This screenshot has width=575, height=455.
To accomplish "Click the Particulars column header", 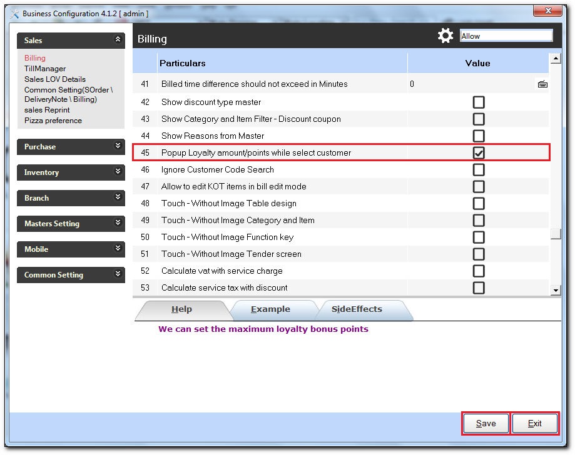I will [x=282, y=63].
